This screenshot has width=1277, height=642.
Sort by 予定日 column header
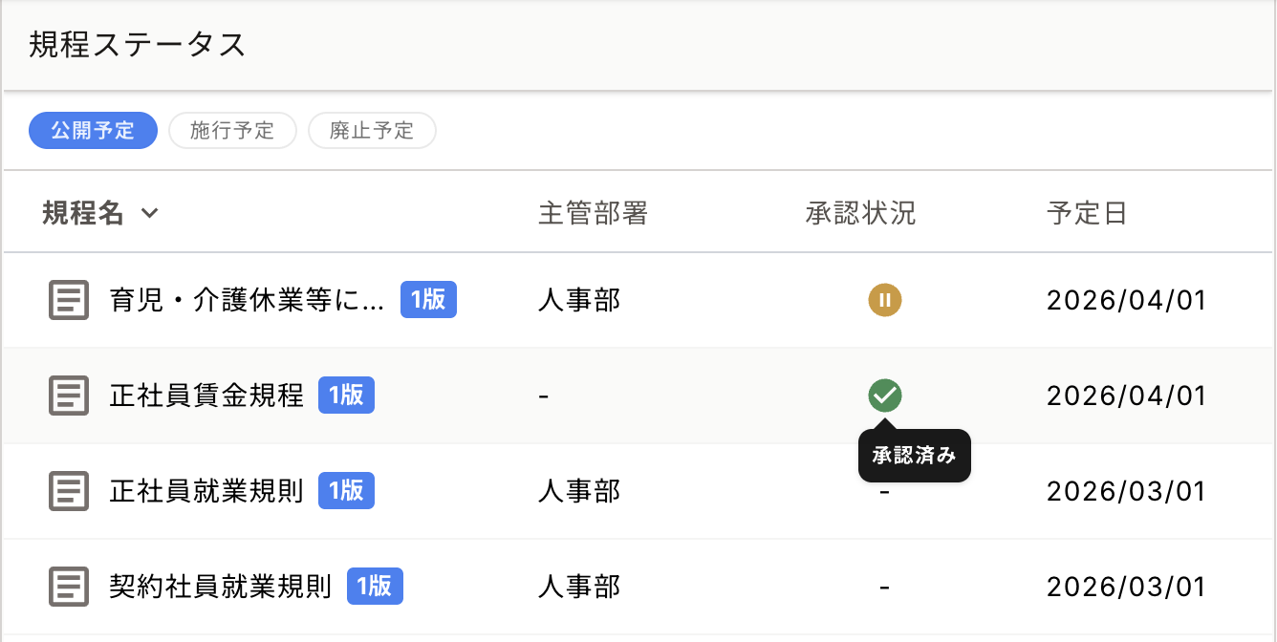point(1087,214)
